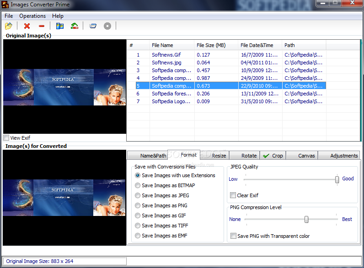Enable Save PNG with Transparent color
This screenshot has height=268, width=364.
tap(233, 236)
